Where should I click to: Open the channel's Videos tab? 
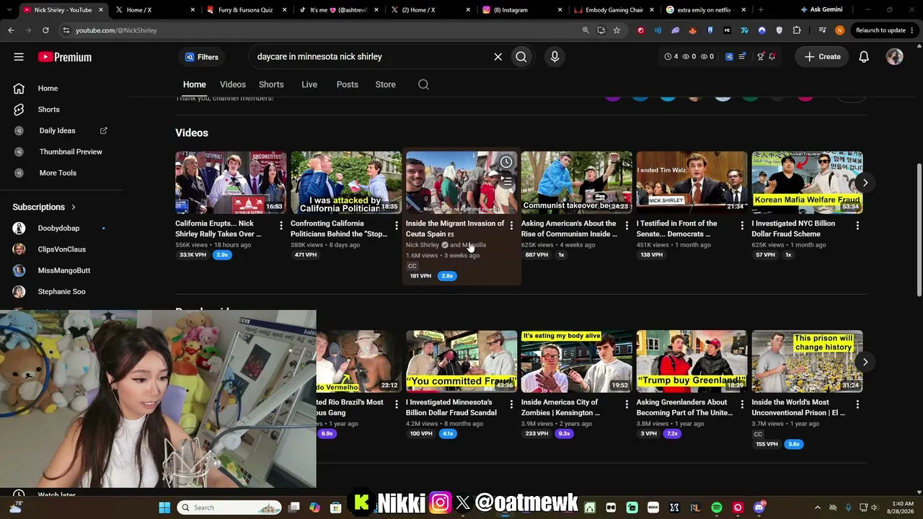233,84
